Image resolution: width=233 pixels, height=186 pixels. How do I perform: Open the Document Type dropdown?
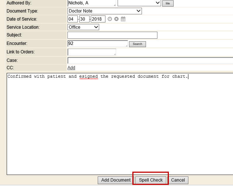105,11
